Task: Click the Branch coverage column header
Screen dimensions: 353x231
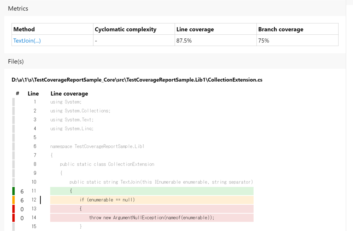Action: click(x=281, y=29)
